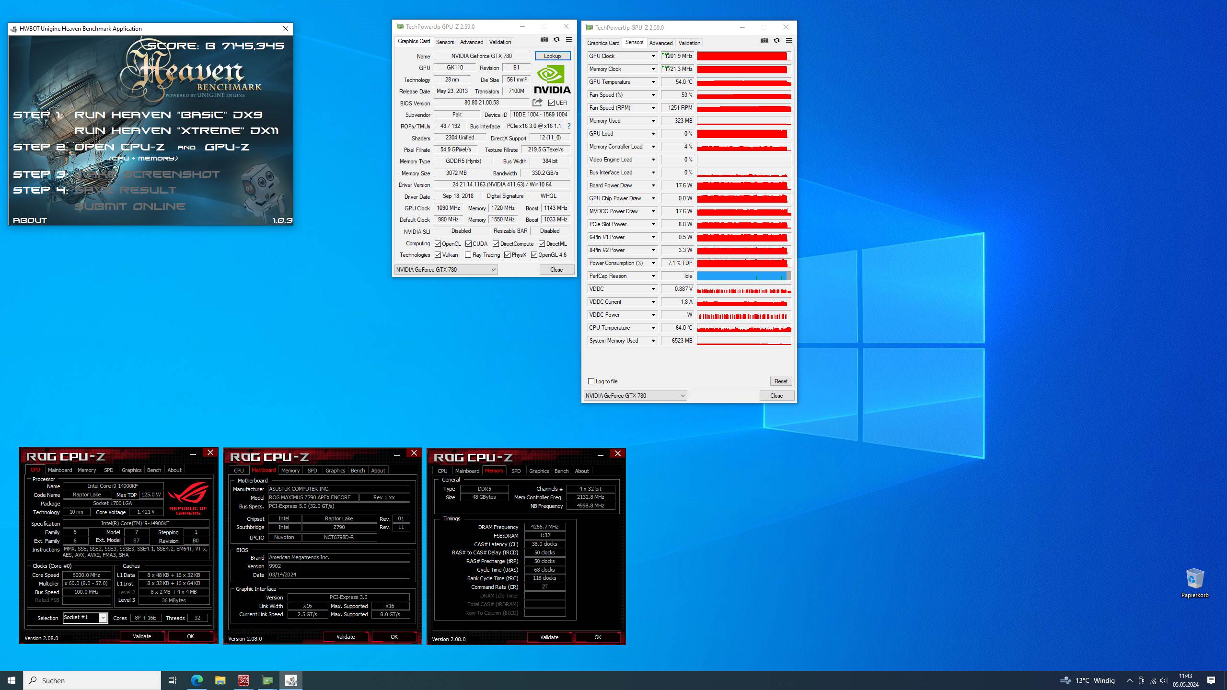This screenshot has width=1227, height=690.
Task: Open GPU selector dropdown in Sensors window
Action: pos(635,396)
